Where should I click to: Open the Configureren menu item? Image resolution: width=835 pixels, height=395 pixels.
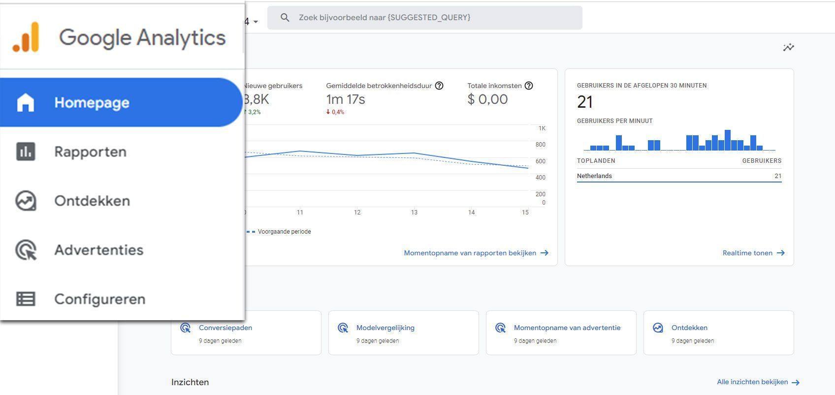tap(121, 299)
